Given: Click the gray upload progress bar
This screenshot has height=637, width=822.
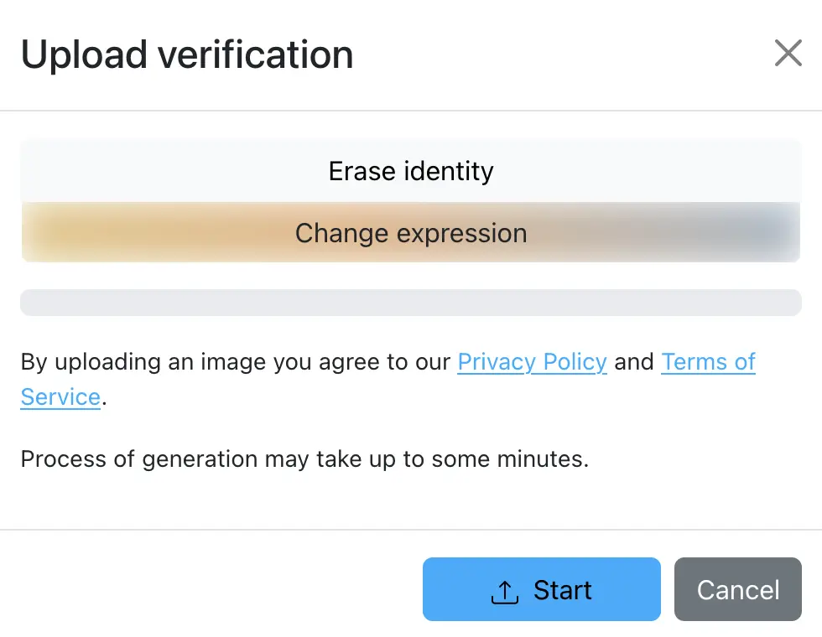Looking at the screenshot, I should click(x=411, y=303).
